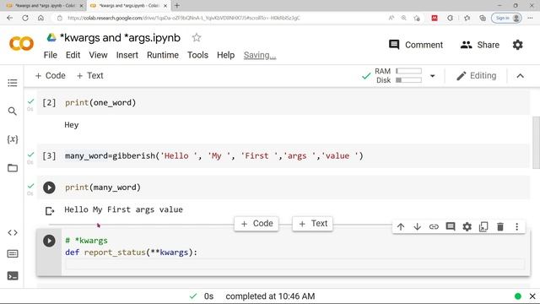Click the Hey output text

[x=71, y=125]
